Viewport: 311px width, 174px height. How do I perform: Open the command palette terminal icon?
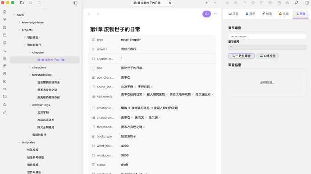click(x=5, y=50)
